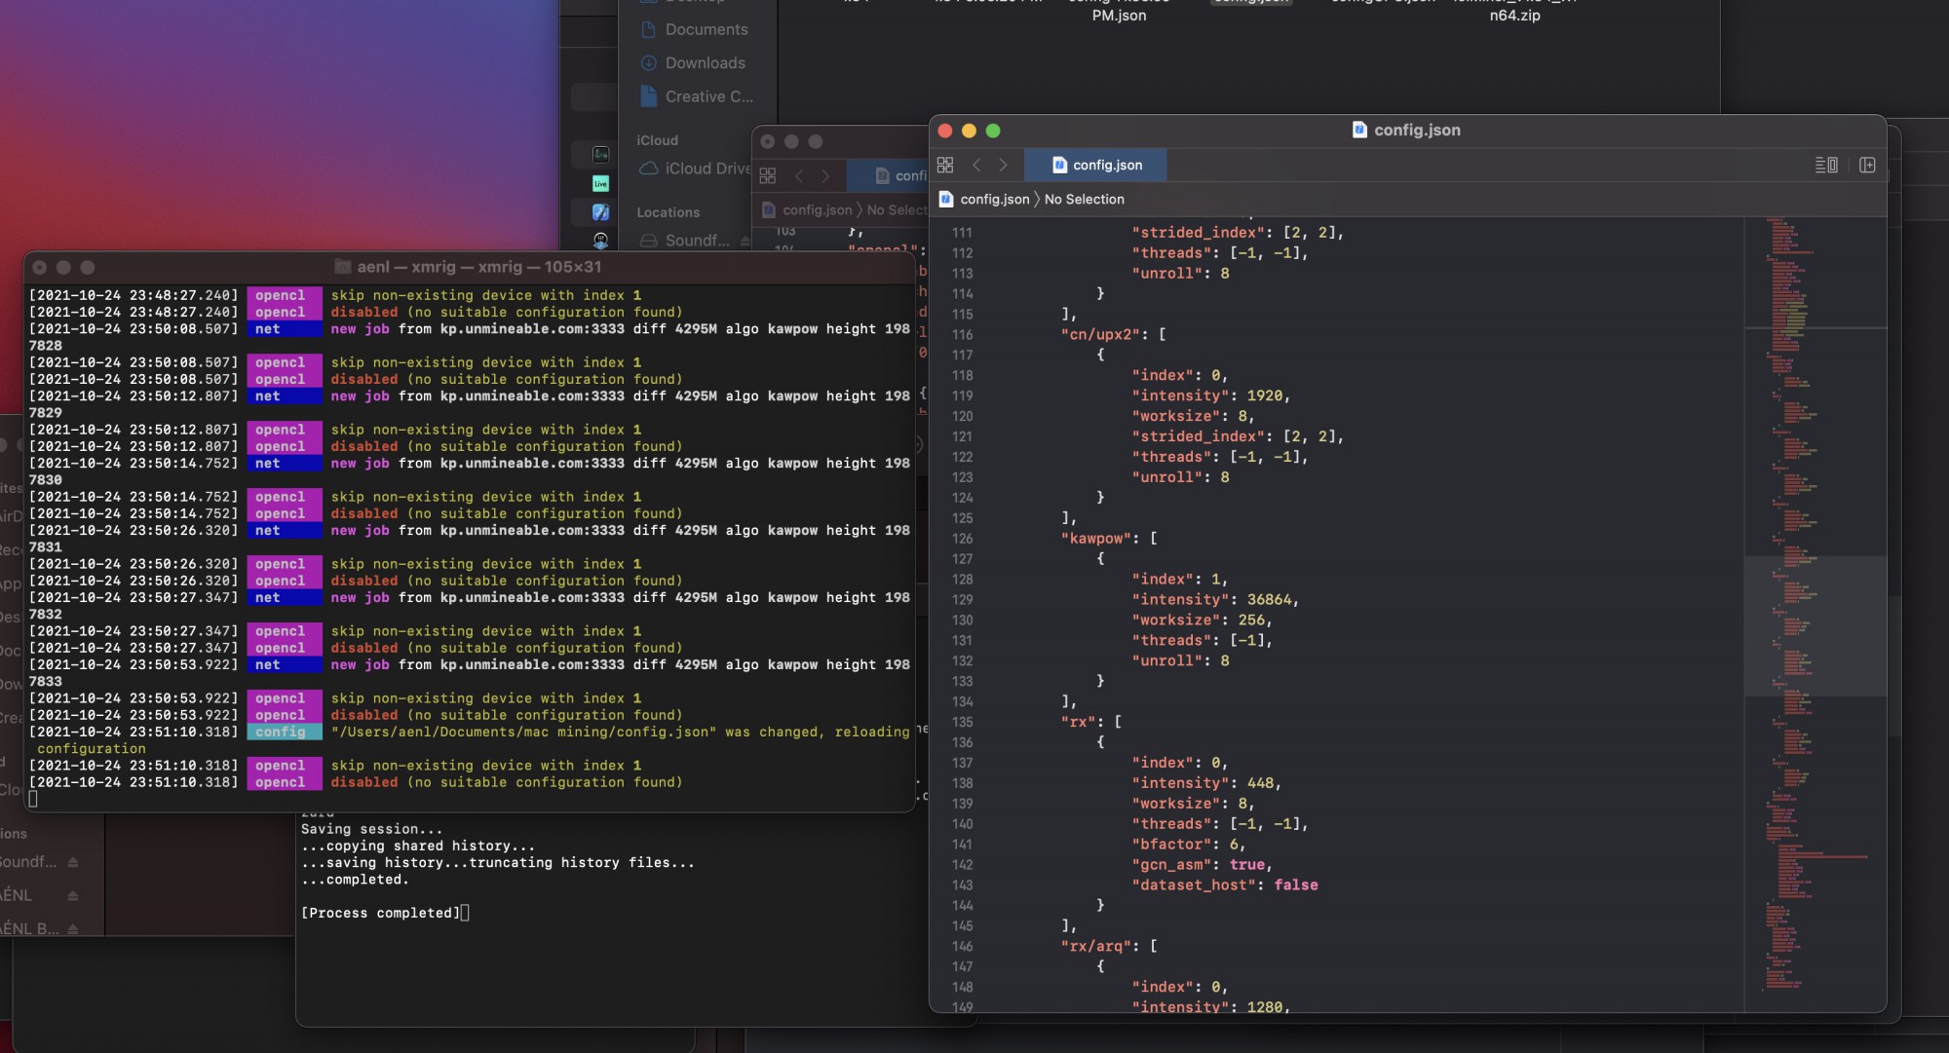Open related items grid in front config.json window

pyautogui.click(x=944, y=165)
